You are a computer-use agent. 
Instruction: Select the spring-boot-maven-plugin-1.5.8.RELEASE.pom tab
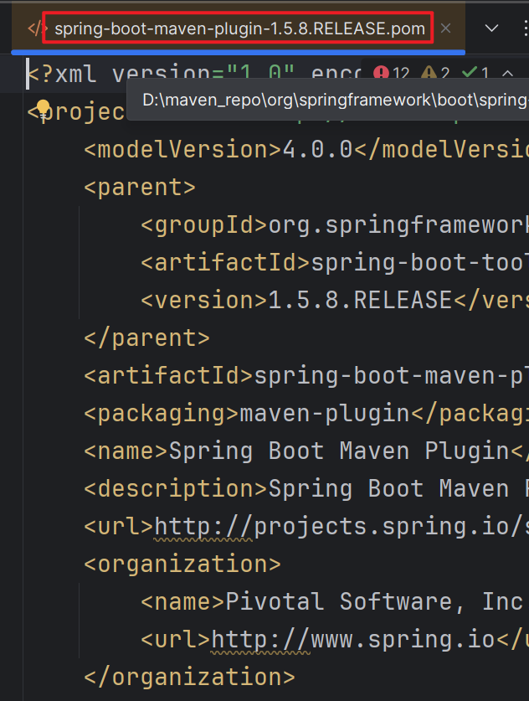click(239, 28)
